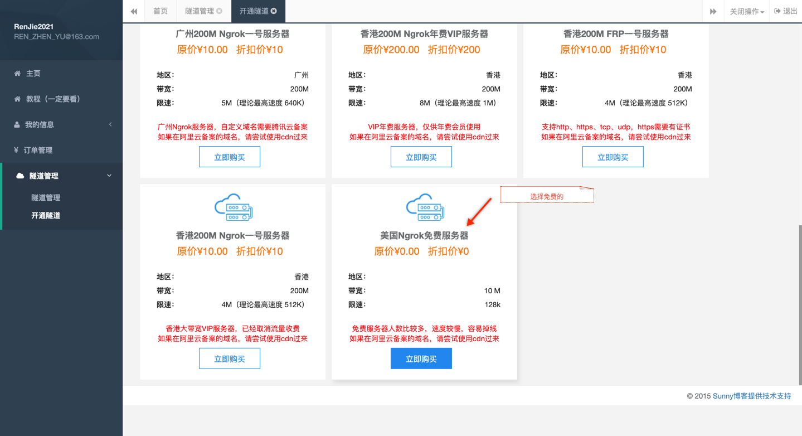Collapse the 隧道管理 sidebar section chevron
This screenshot has width=802, height=436.
tap(109, 176)
